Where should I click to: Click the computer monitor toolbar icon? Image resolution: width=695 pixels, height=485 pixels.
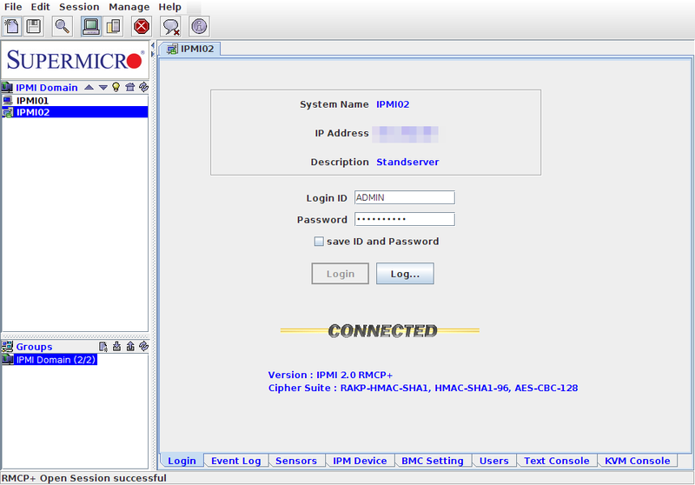coord(91,26)
